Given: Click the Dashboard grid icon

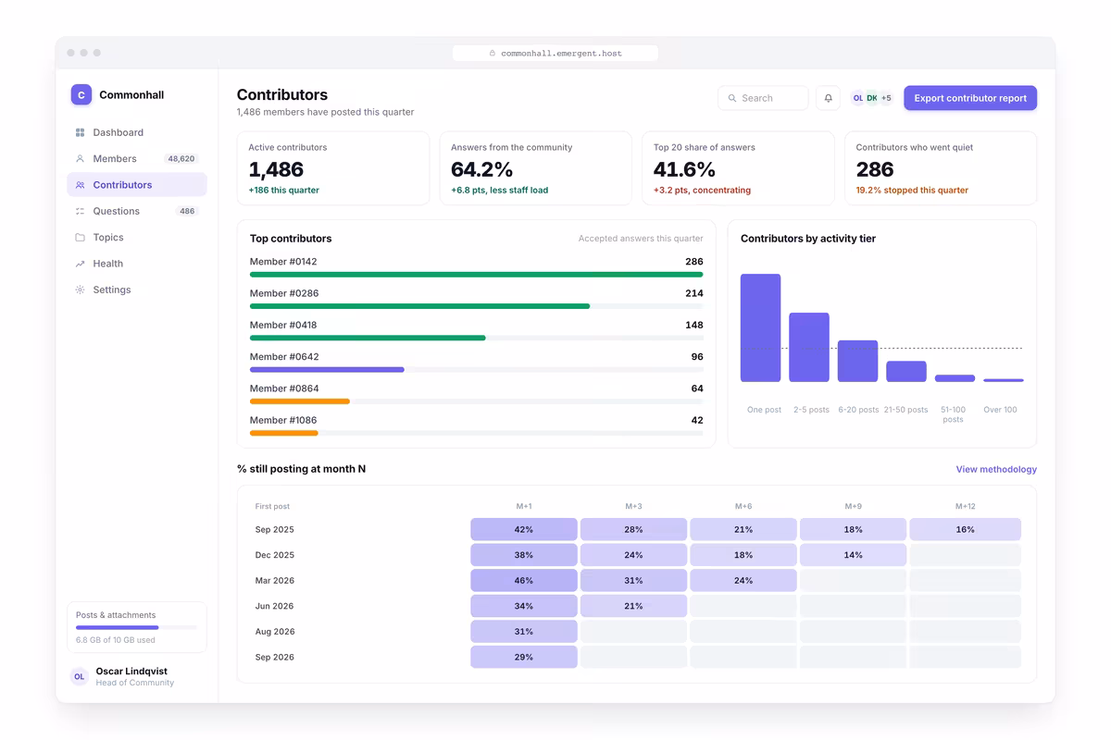Looking at the screenshot, I should pyautogui.click(x=80, y=132).
